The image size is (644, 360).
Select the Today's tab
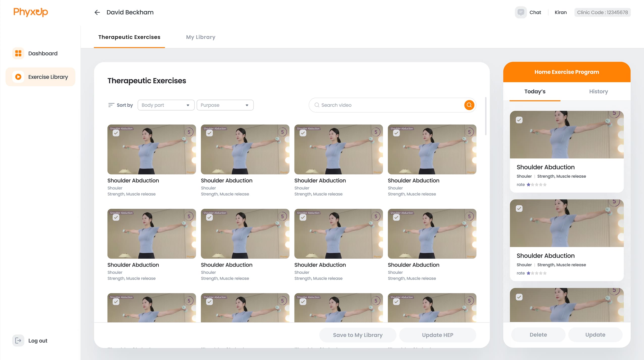(535, 91)
